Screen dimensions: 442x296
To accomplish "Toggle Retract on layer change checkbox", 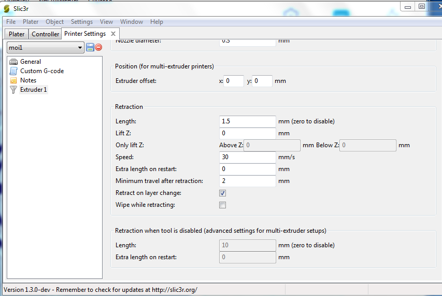I will 222,193.
